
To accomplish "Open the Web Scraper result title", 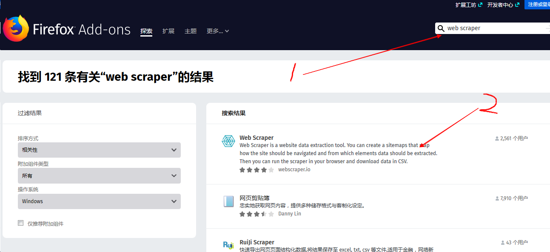I will 256,138.
